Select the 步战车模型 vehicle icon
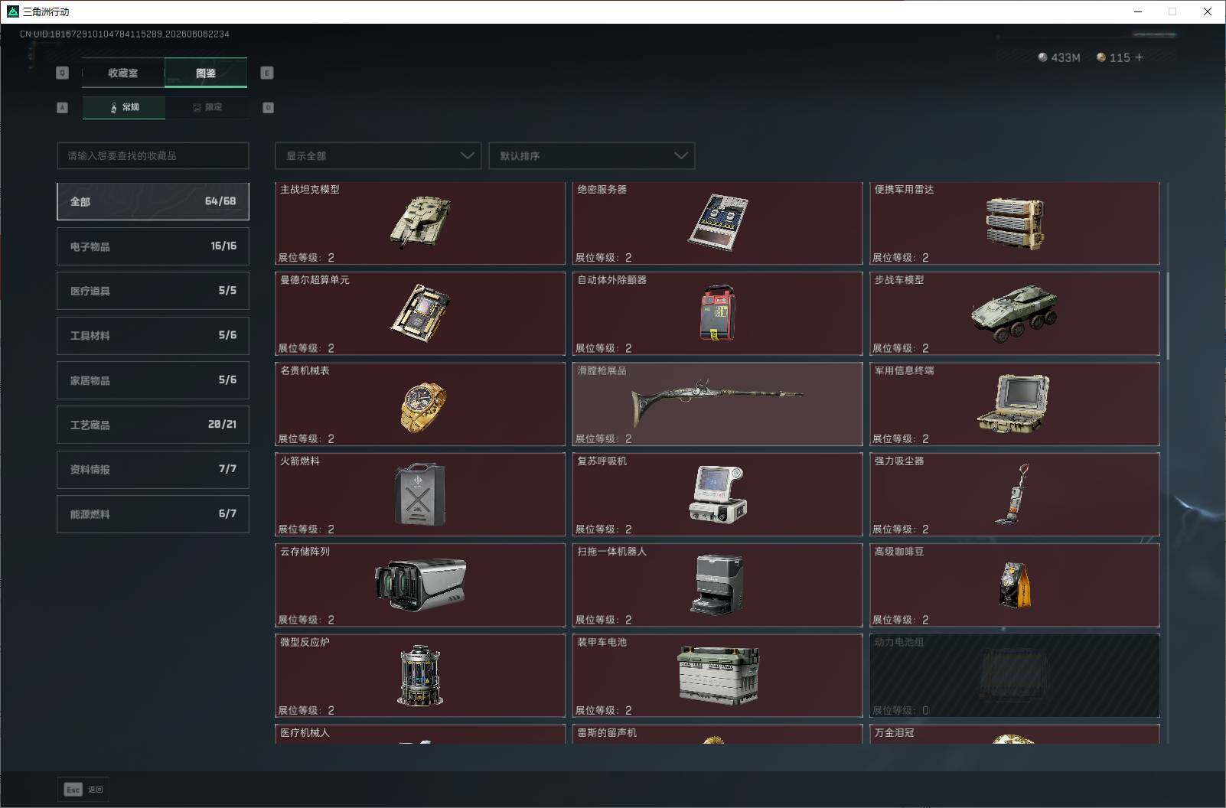Image resolution: width=1226 pixels, height=808 pixels. point(1015,314)
